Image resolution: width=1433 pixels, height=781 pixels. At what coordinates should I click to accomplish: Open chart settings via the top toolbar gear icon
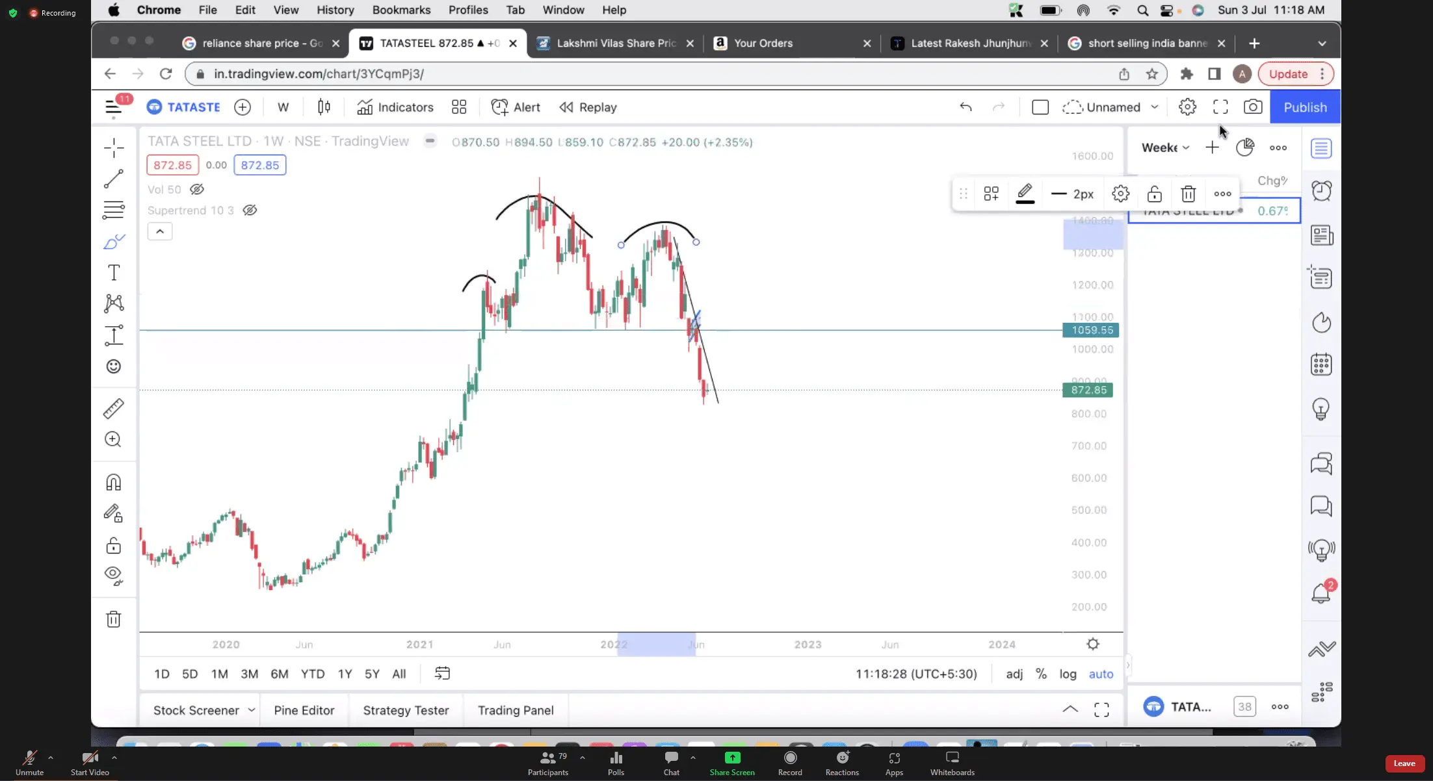point(1187,107)
